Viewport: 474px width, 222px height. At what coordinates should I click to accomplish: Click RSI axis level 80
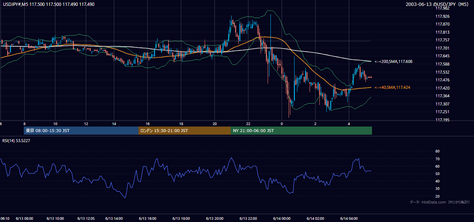point(437,151)
